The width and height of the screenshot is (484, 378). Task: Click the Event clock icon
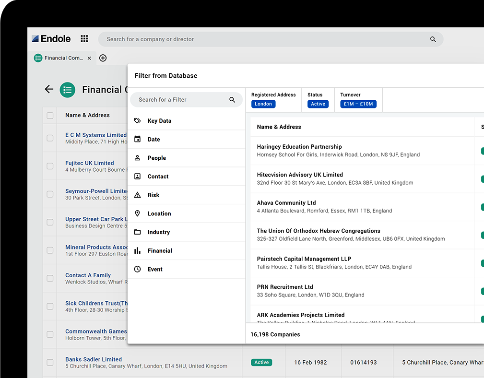(137, 269)
